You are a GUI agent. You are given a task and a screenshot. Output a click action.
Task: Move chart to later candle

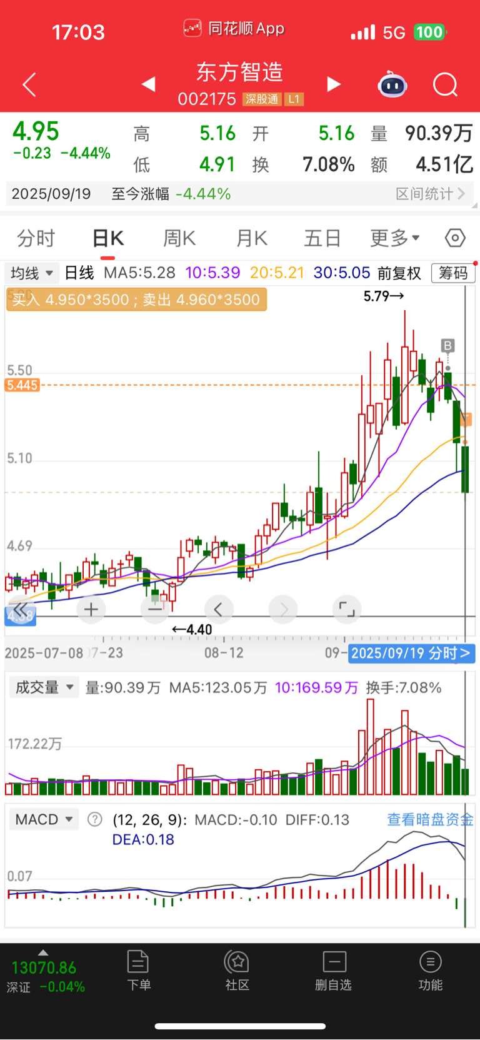tap(283, 609)
